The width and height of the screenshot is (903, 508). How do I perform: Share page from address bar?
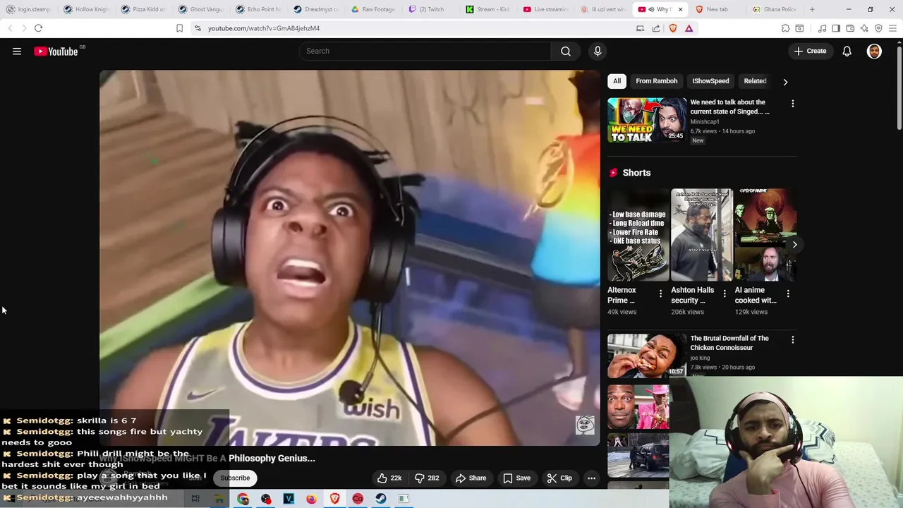click(x=656, y=28)
